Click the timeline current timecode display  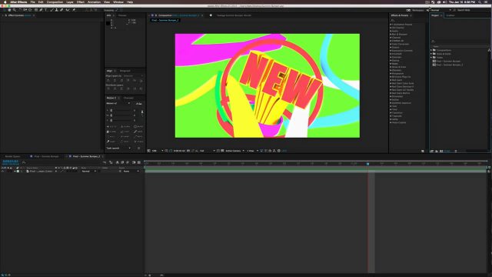tap(10, 161)
